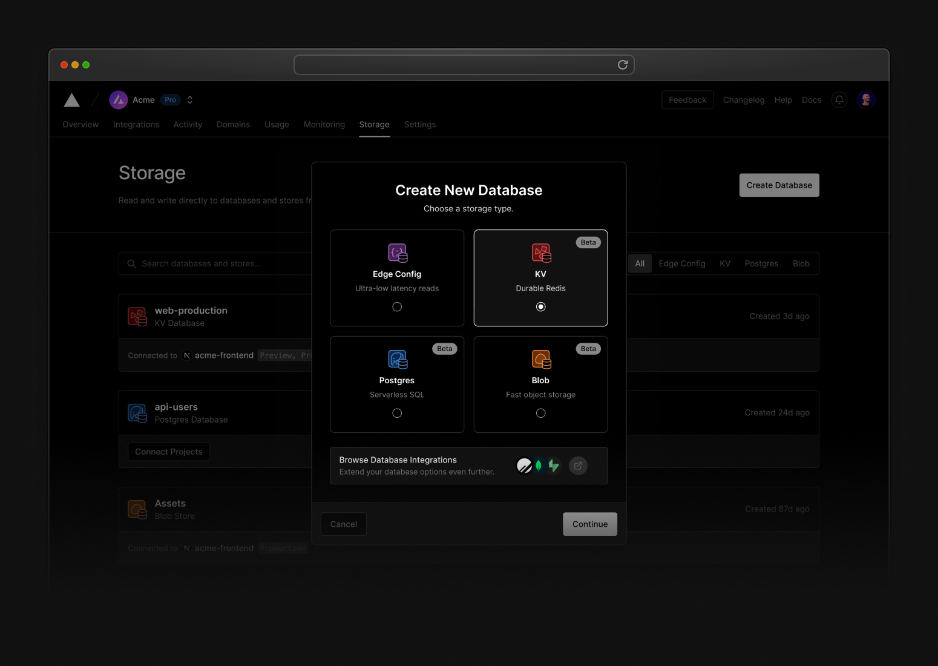Click the blue Postgres icon in dialog
This screenshot has height=666, width=938.
[398, 360]
